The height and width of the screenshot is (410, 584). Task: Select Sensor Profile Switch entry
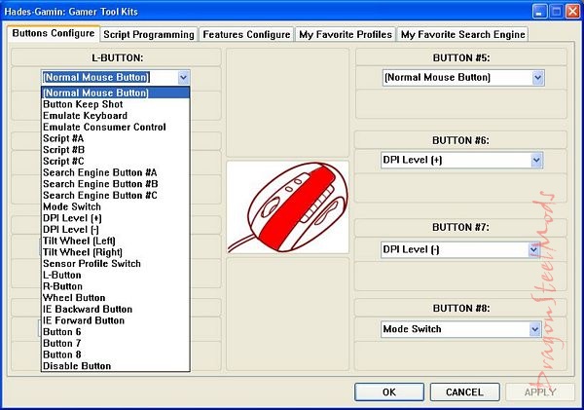(91, 264)
